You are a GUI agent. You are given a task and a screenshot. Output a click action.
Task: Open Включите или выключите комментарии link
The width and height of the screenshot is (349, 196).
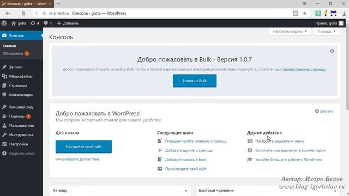pos(290,150)
